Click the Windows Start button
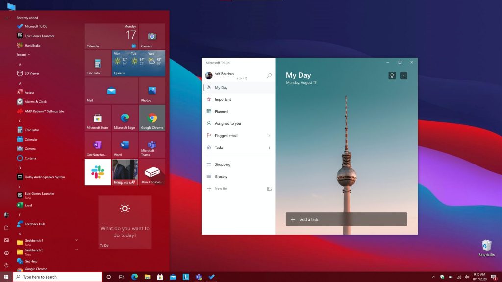Viewport: 502px width, 282px height. click(x=6, y=277)
